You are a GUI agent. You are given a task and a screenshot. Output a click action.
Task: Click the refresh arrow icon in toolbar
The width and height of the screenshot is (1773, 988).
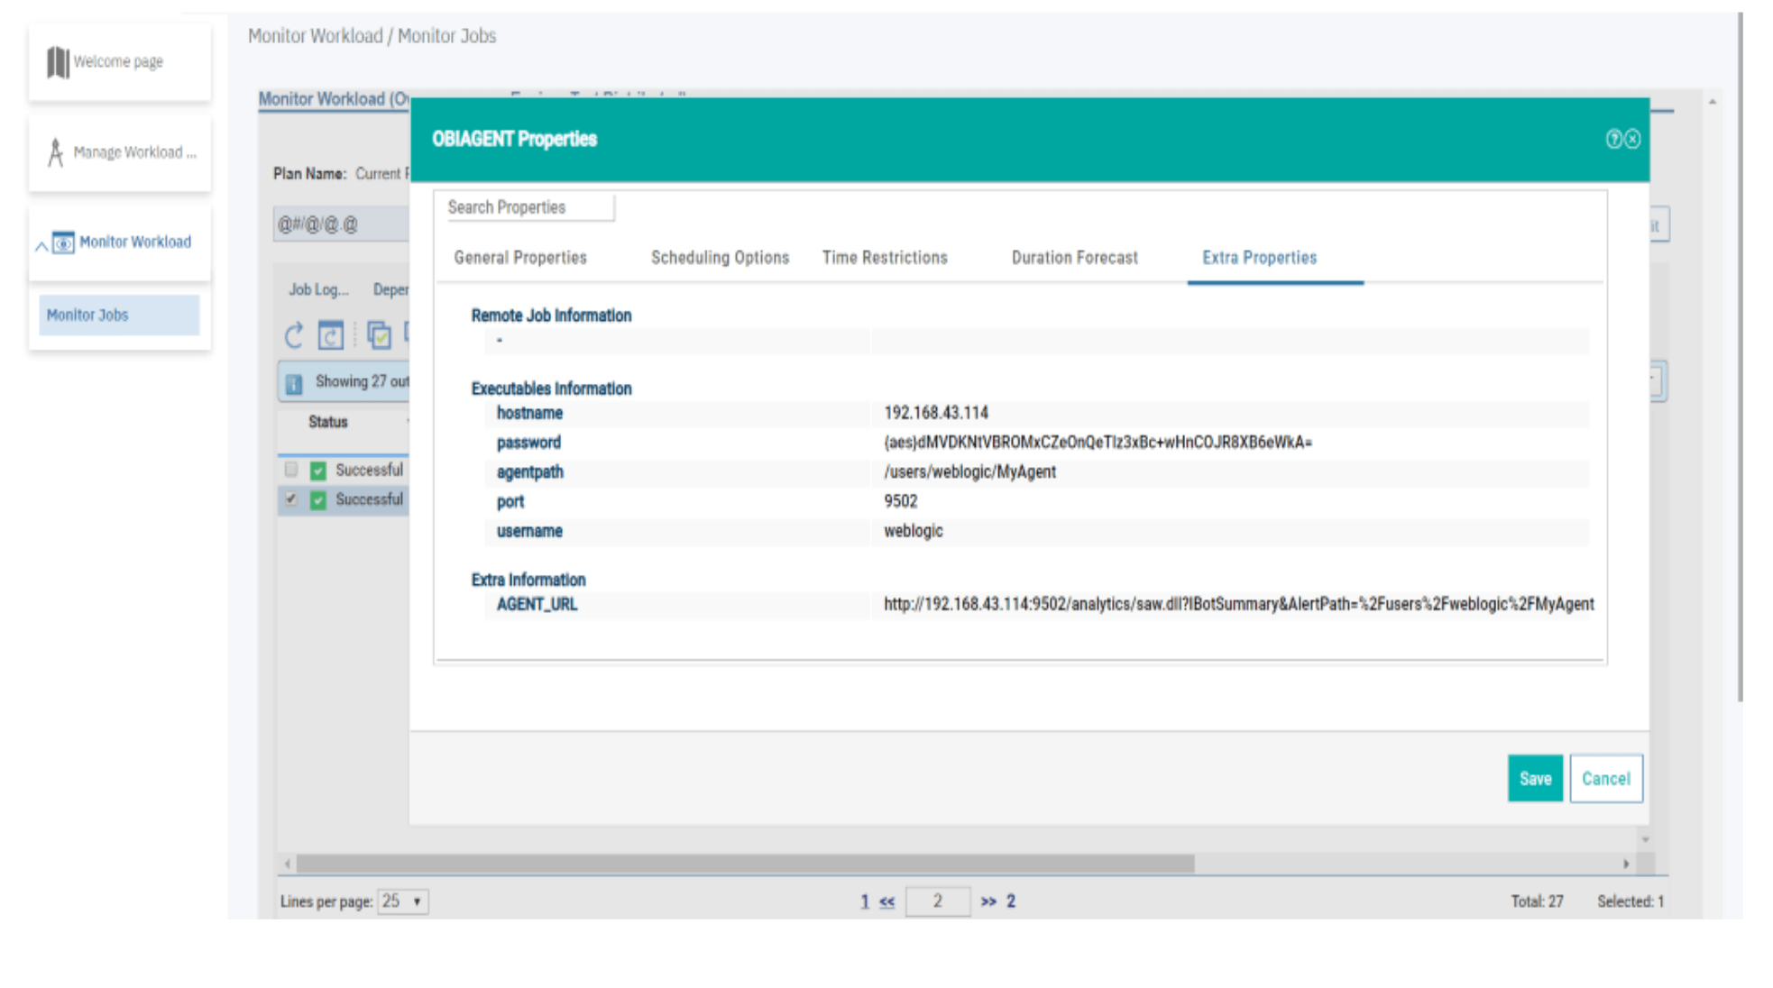pyautogui.click(x=294, y=335)
